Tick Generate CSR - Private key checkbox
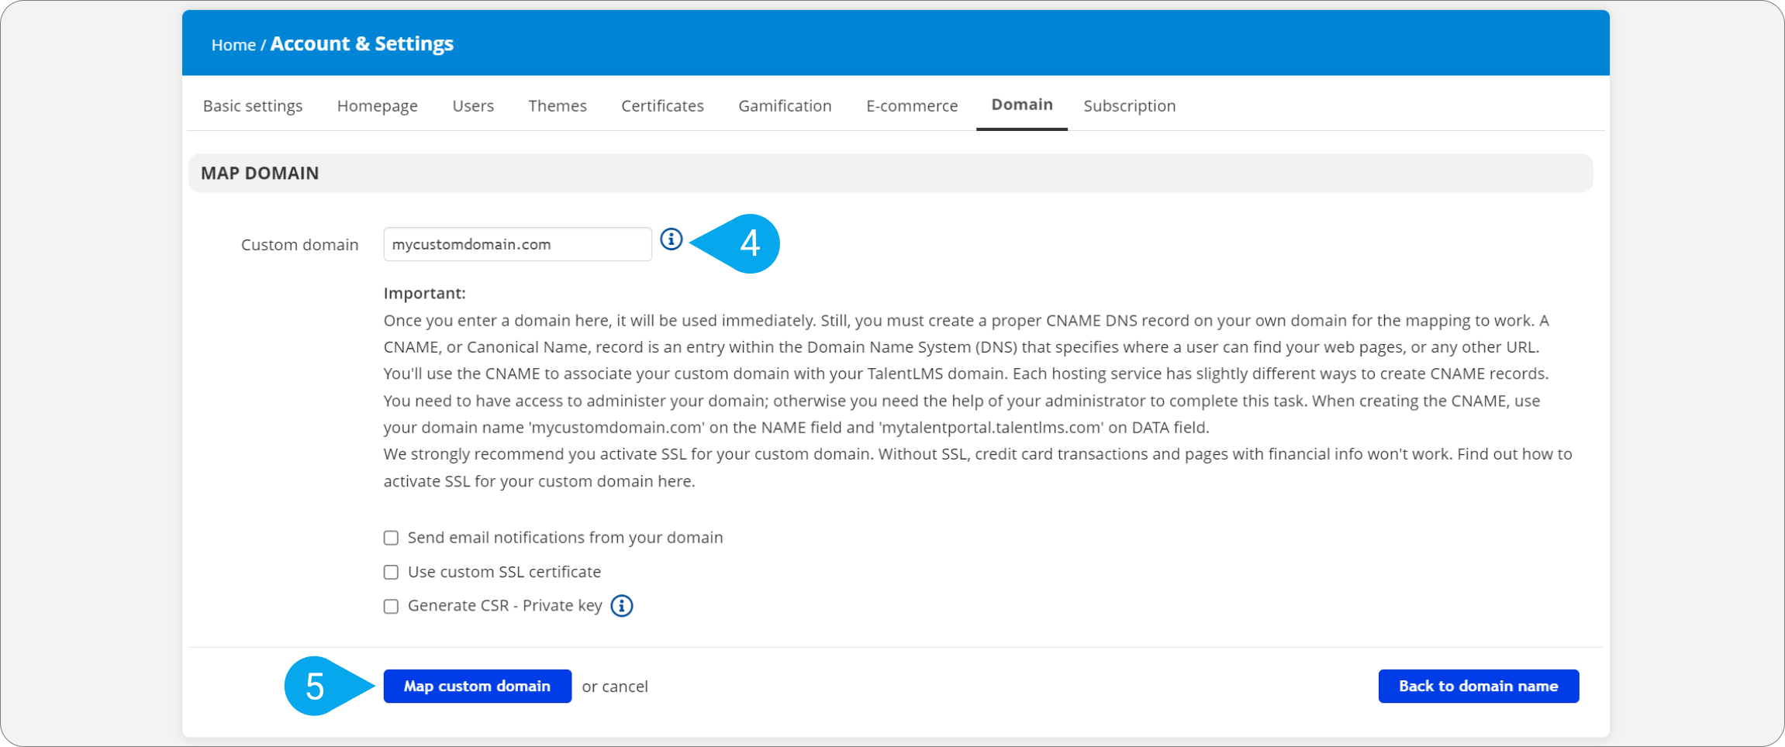Image resolution: width=1785 pixels, height=747 pixels. pyautogui.click(x=391, y=606)
